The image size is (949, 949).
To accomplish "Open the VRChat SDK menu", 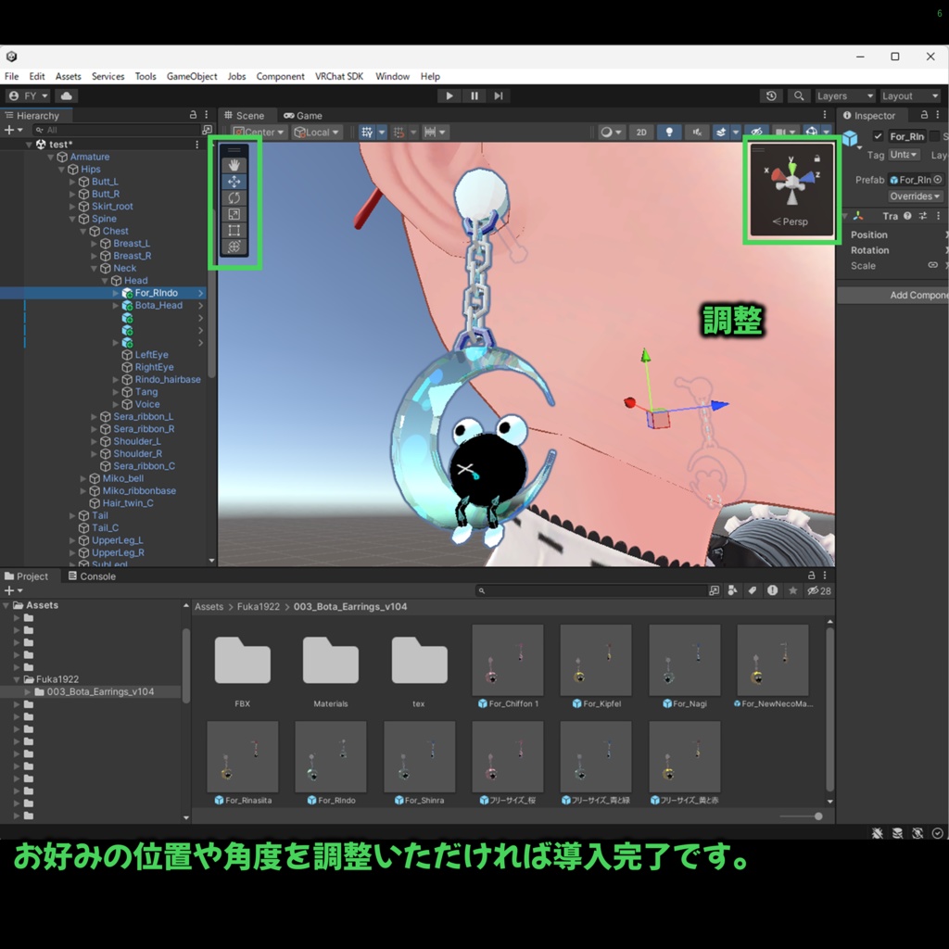I will 339,76.
